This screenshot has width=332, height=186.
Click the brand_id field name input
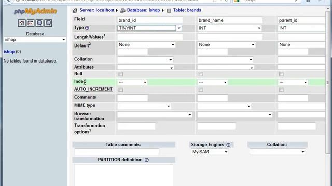150,20
